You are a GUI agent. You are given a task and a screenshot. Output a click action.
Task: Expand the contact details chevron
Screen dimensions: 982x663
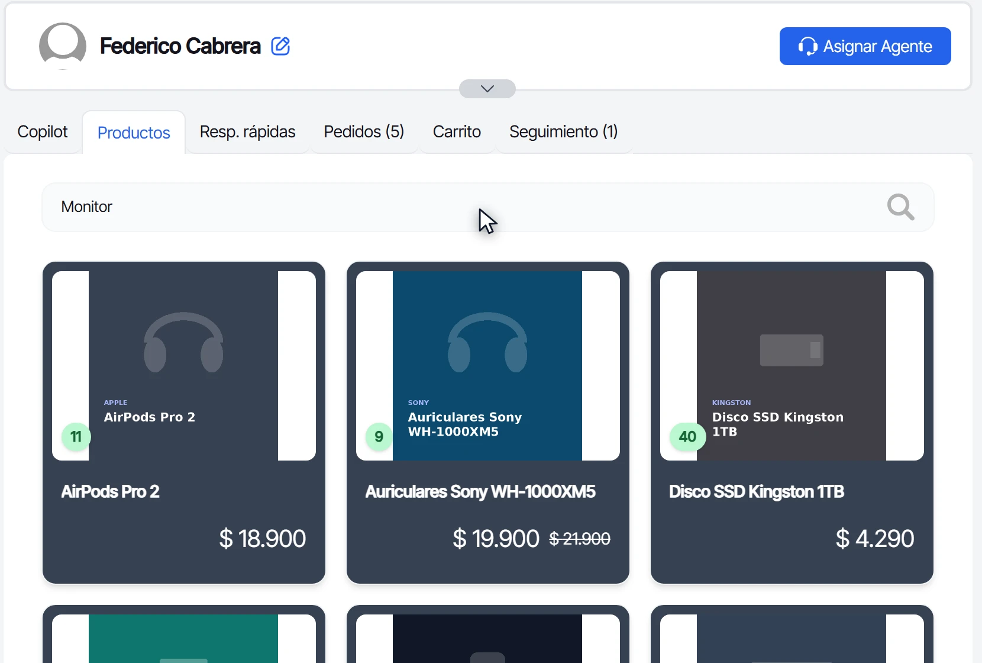click(x=487, y=89)
